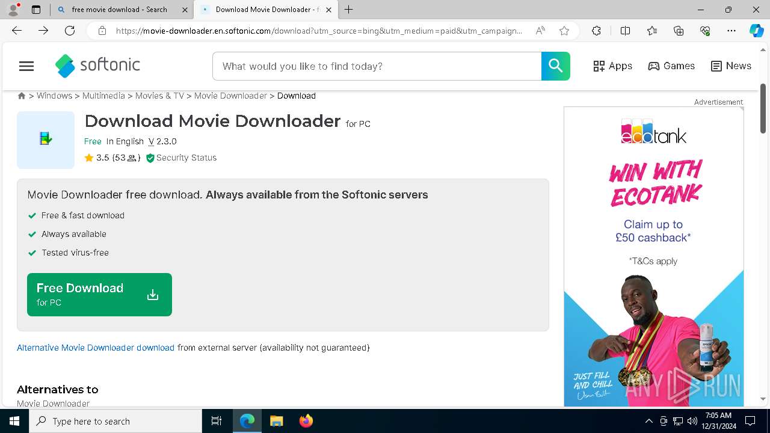
Task: Open the Windows Start menu
Action: (x=14, y=421)
